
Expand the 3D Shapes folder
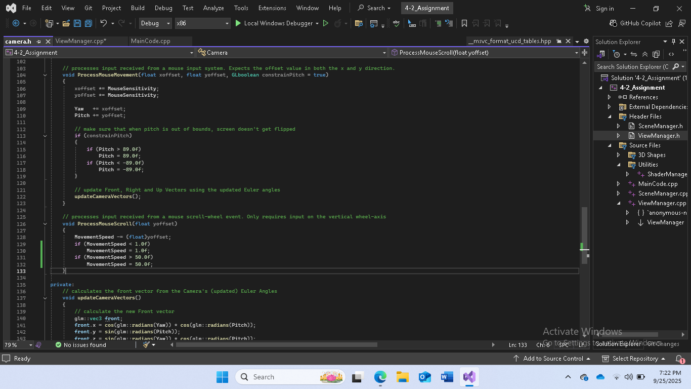[618, 155]
